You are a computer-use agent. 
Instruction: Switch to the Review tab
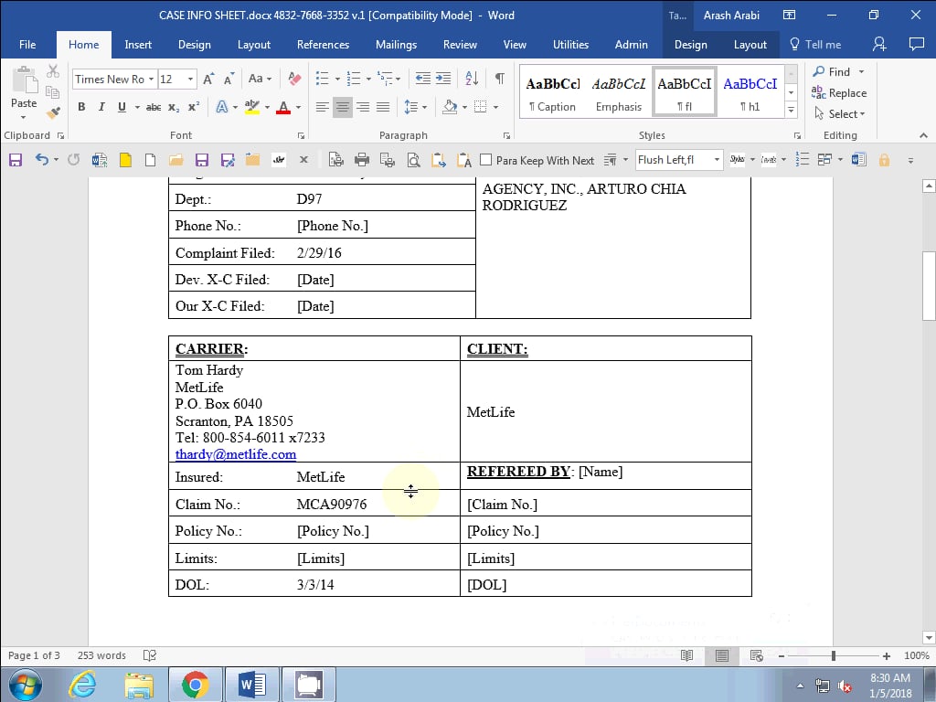click(x=460, y=45)
